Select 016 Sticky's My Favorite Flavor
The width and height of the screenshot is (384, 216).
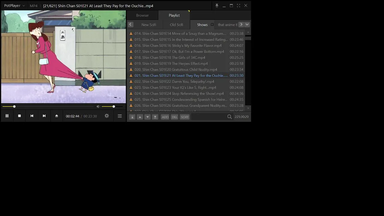(x=186, y=46)
